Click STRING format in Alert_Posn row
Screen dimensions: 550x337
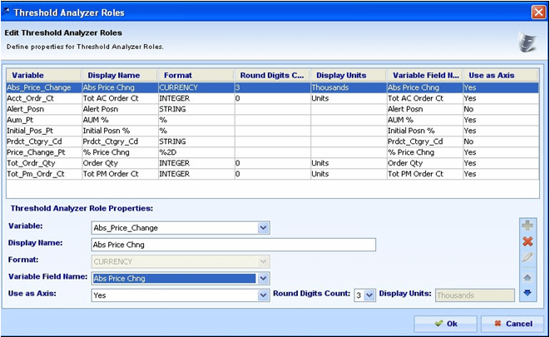196,109
